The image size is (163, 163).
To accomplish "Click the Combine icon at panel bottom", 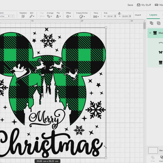I will pos(162,157).
